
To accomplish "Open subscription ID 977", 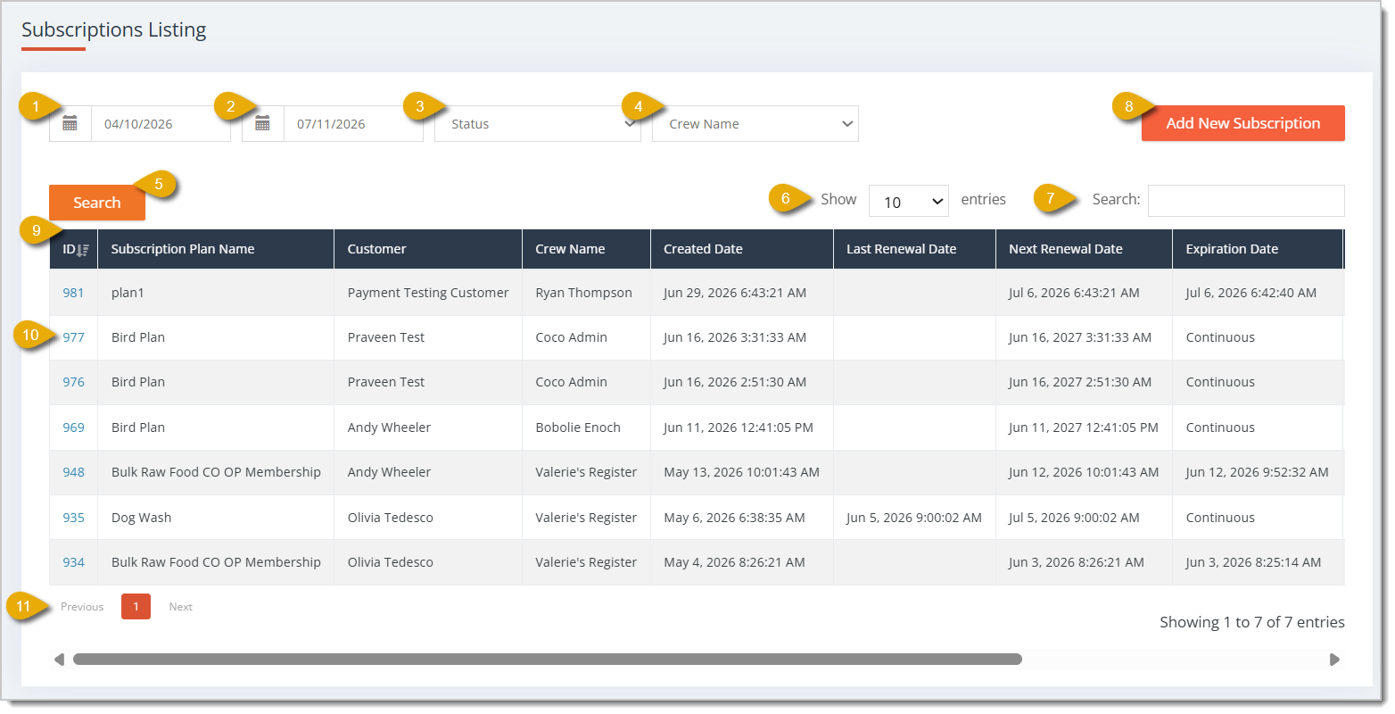I will coord(73,337).
